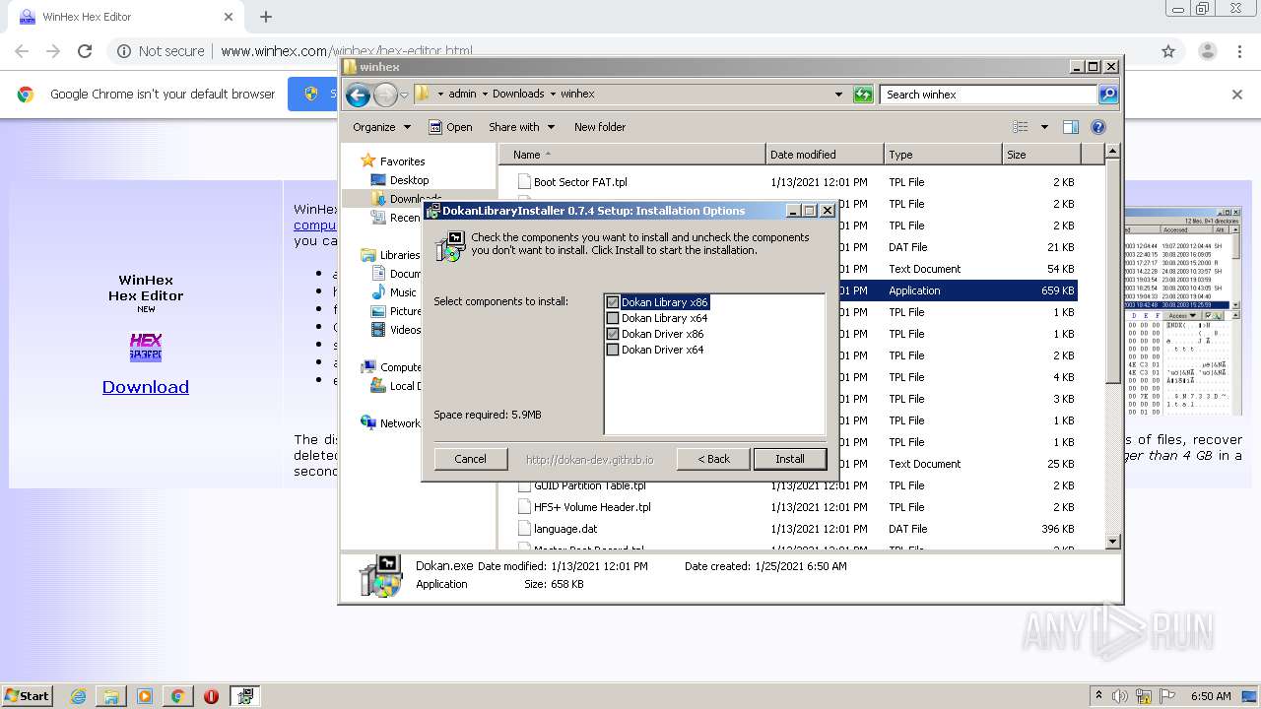The width and height of the screenshot is (1261, 709).
Task: Launch Internet Explorer from taskbar
Action: click(x=79, y=696)
